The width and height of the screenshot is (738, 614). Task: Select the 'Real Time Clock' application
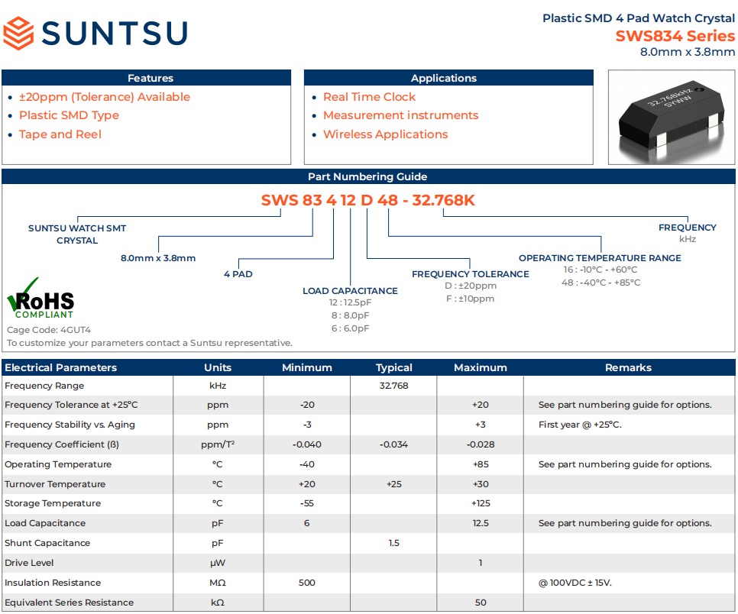click(370, 97)
